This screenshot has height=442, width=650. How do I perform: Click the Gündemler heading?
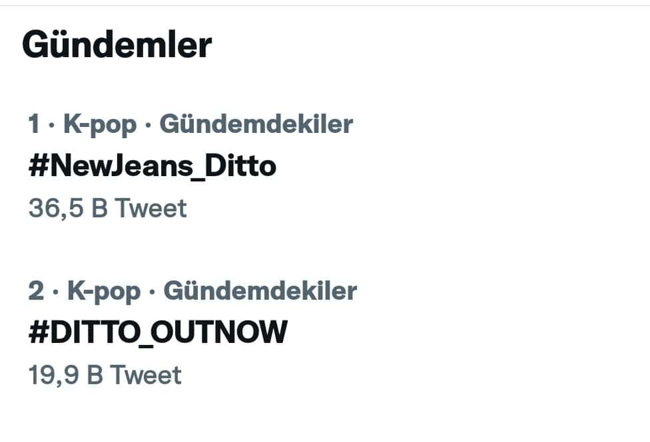pyautogui.click(x=117, y=45)
